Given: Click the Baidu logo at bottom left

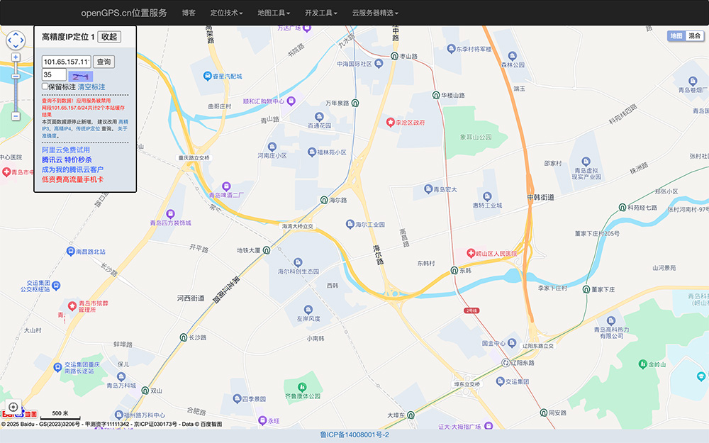Looking at the screenshot, I should coord(19,414).
